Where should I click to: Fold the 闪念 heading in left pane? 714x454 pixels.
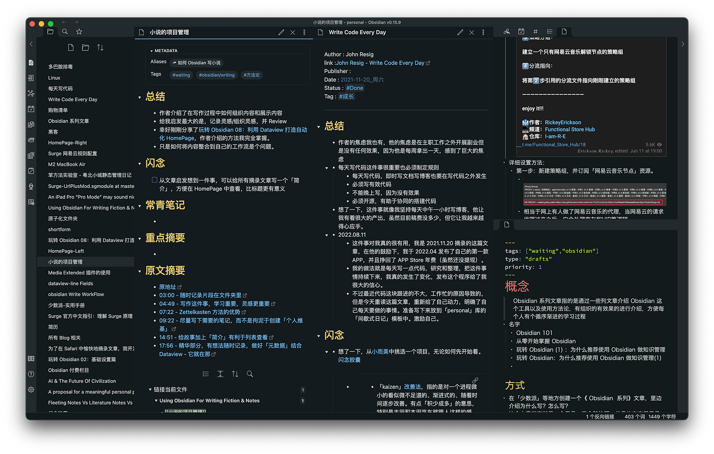(140, 164)
